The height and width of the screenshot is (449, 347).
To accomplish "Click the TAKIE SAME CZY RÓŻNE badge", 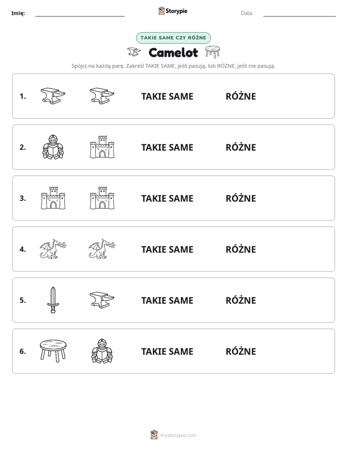I will point(173,38).
